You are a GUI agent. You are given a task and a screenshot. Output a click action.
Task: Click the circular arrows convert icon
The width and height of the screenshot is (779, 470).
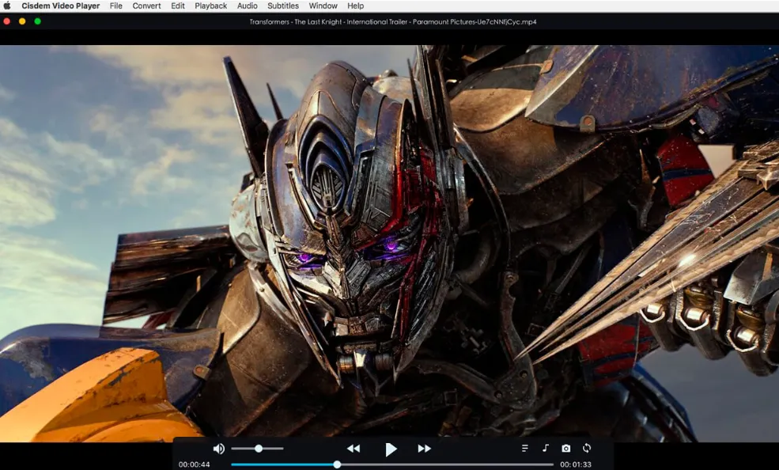pos(587,448)
